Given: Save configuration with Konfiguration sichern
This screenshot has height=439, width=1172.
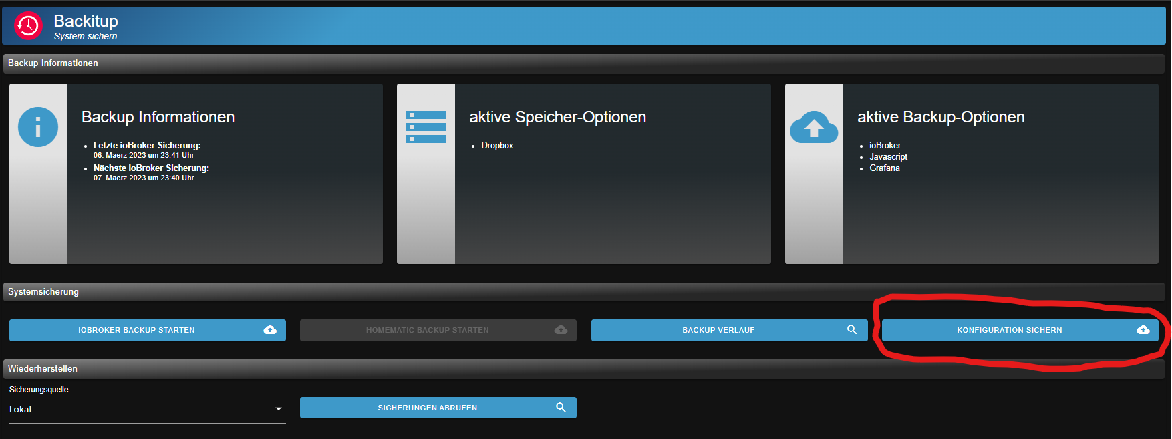Looking at the screenshot, I should tap(1020, 330).
